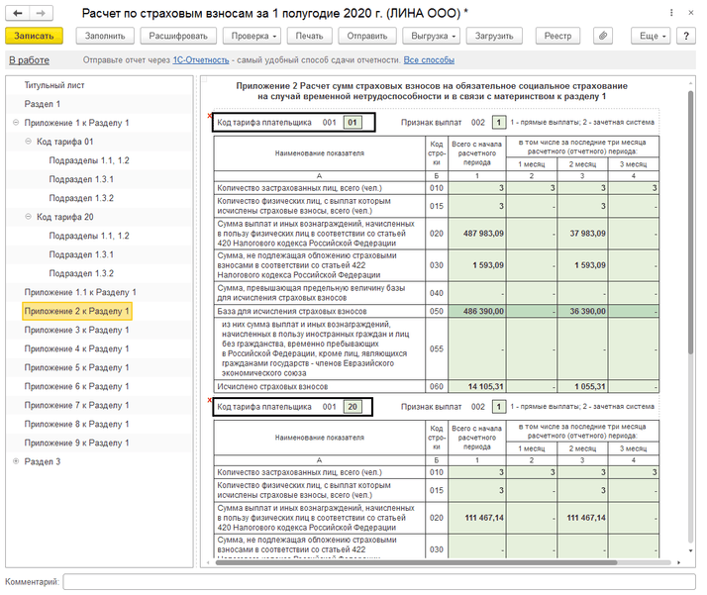Click the forward navigation arrow
The height and width of the screenshot is (595, 707).
[x=40, y=12]
